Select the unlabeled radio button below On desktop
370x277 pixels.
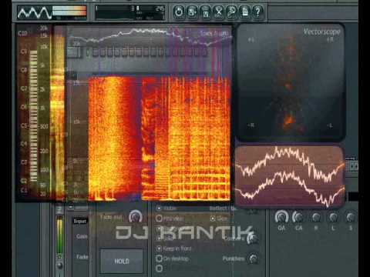(x=159, y=269)
